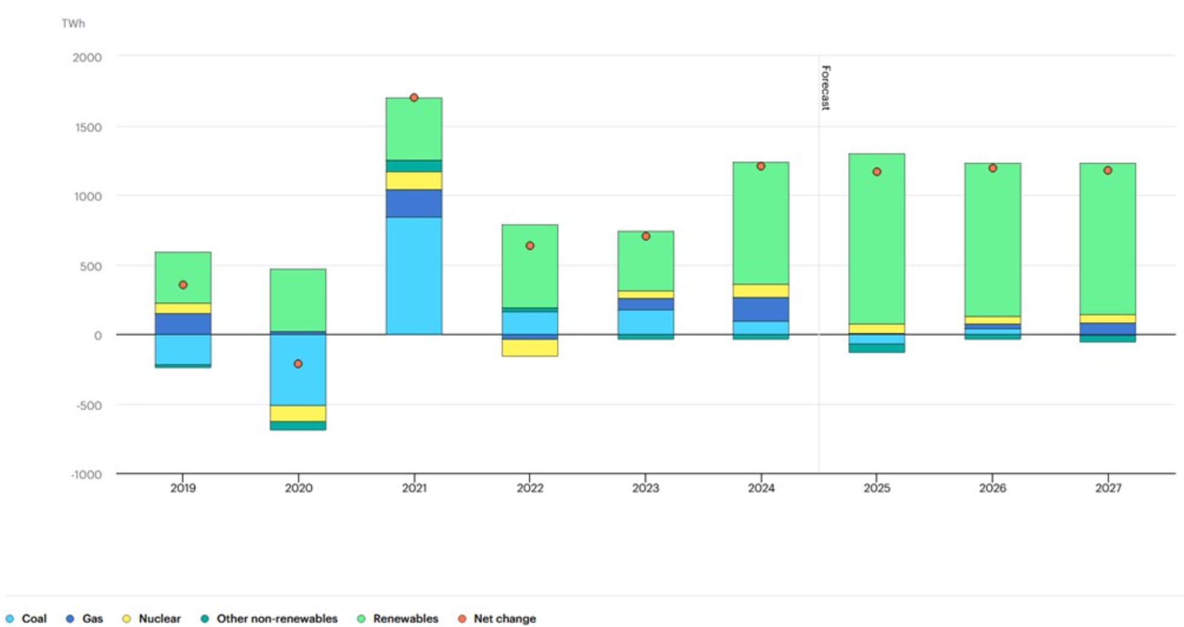The width and height of the screenshot is (1184, 627).
Task: Toggle the Coal legend entry
Action: 26,619
